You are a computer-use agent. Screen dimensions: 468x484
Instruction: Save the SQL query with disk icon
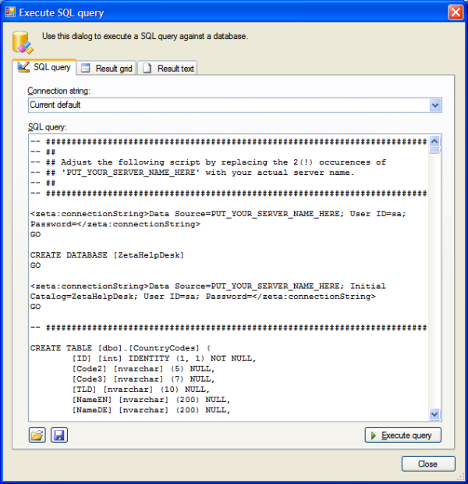(x=59, y=435)
